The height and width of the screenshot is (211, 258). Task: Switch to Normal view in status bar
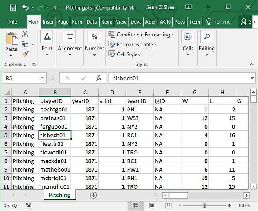(135, 206)
